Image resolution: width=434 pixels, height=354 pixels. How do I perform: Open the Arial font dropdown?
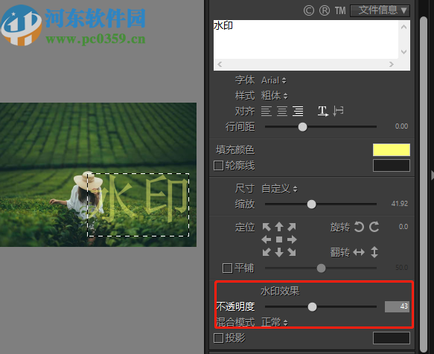[x=274, y=80]
